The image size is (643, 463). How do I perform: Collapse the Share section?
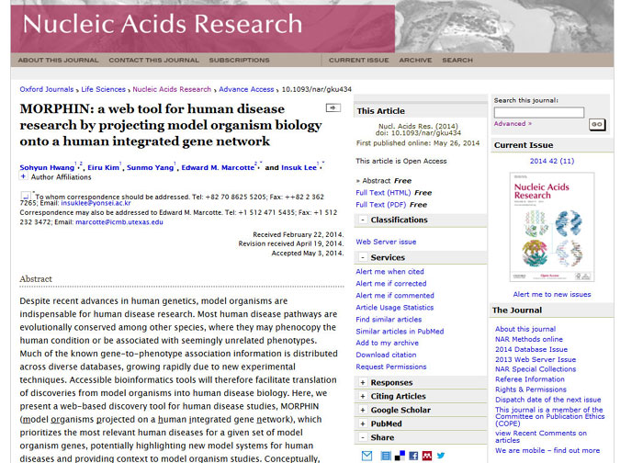tap(363, 437)
